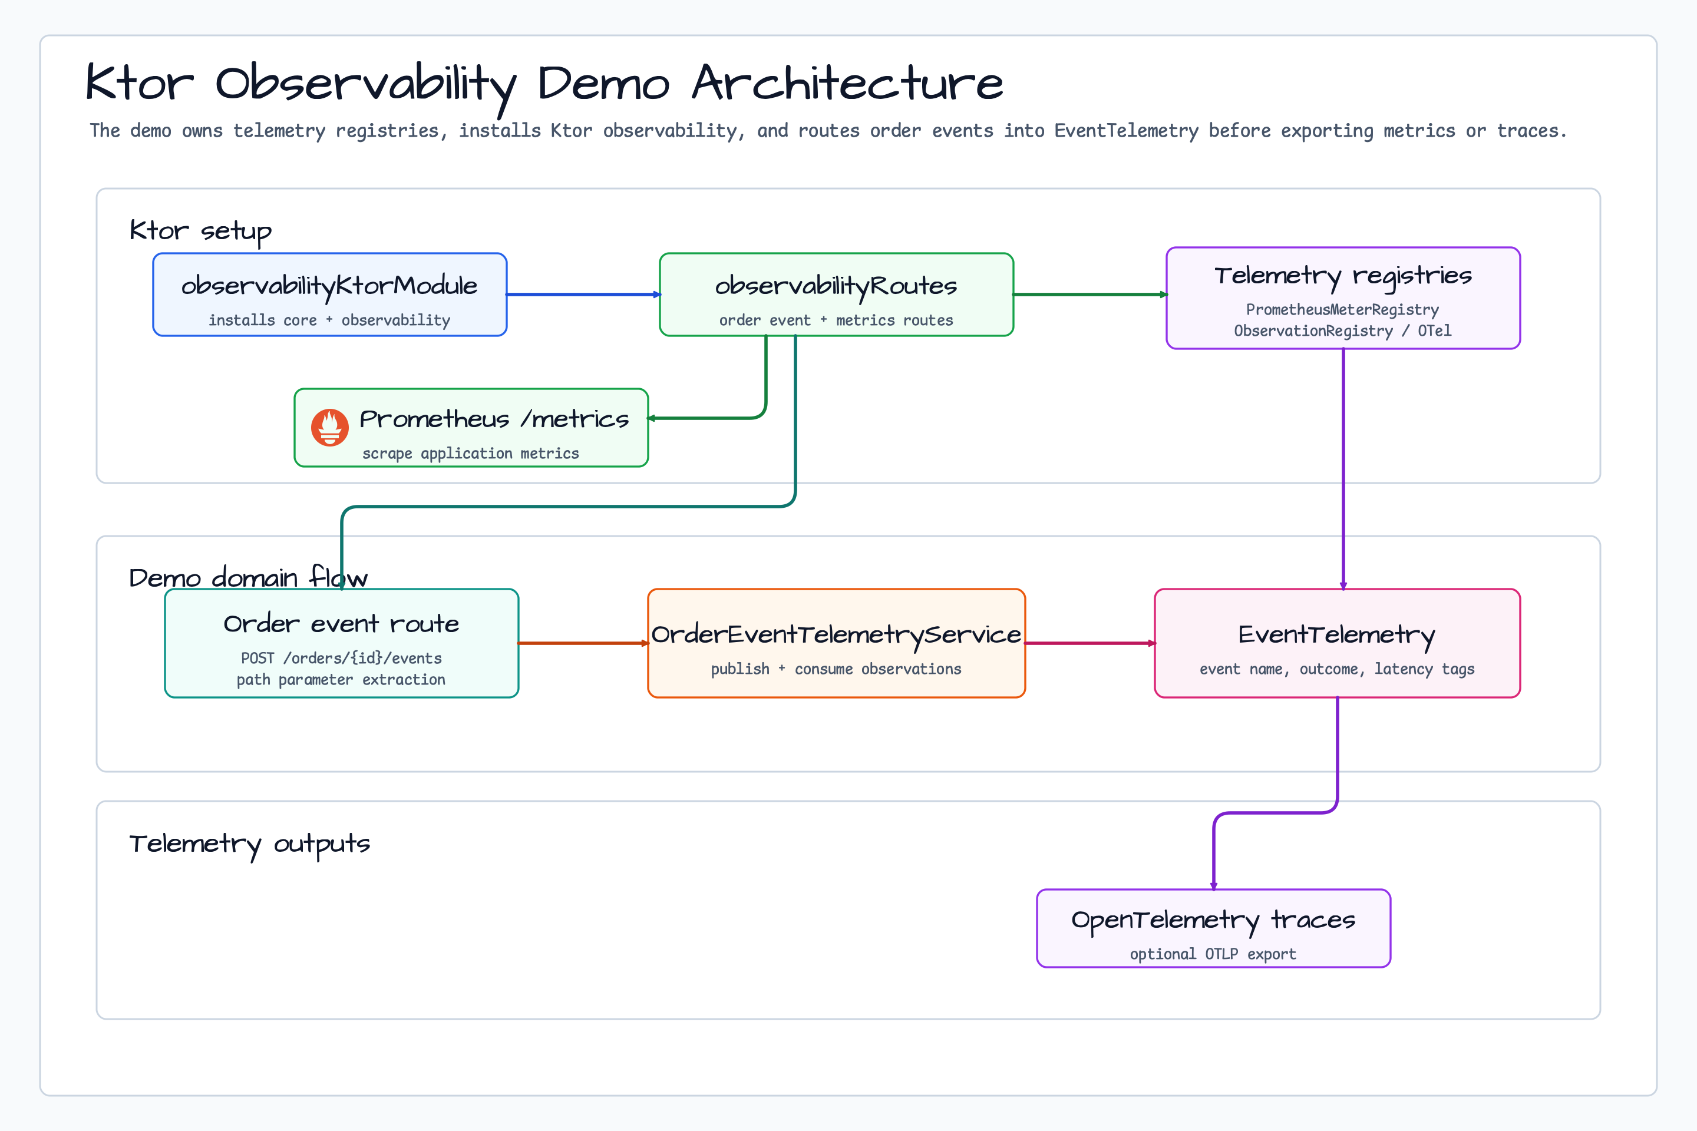Viewport: 1697px width, 1131px height.
Task: Select the Order event route node
Action: coord(341,643)
